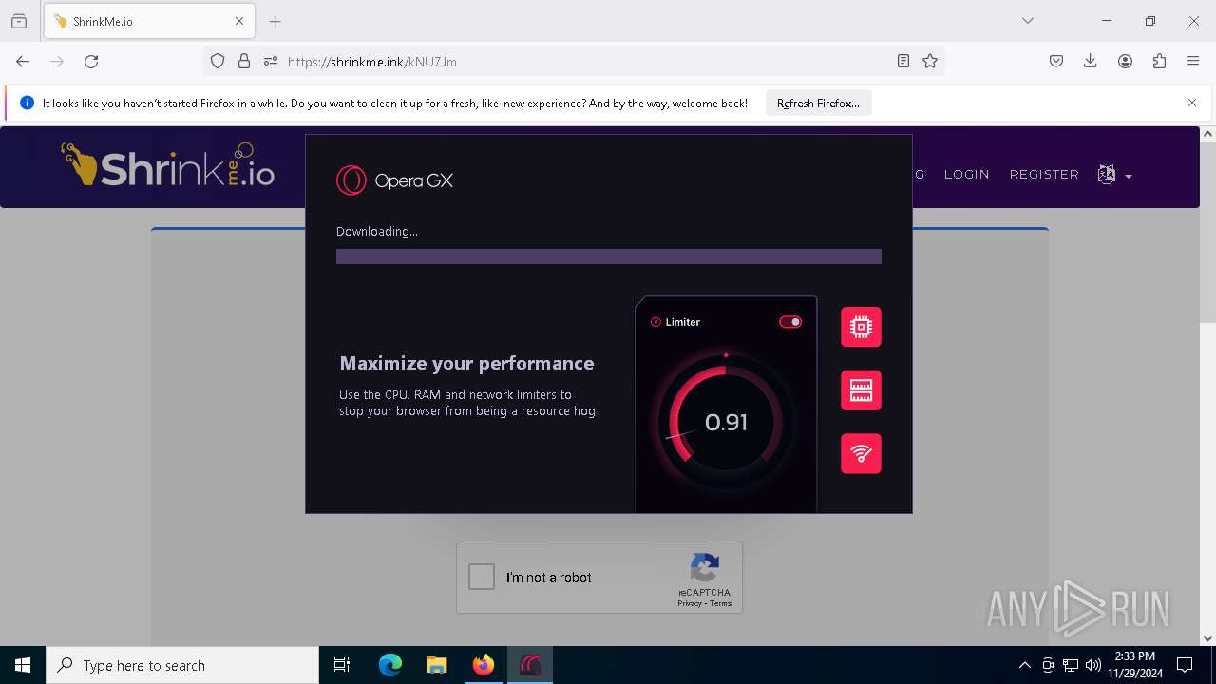Close the ShrinkMe.io tab
1216x684 pixels.
(x=239, y=21)
